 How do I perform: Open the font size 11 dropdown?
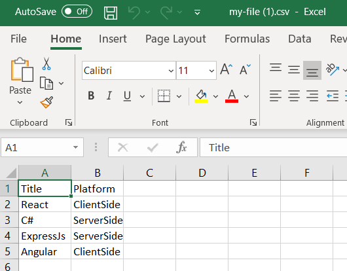[x=211, y=71]
